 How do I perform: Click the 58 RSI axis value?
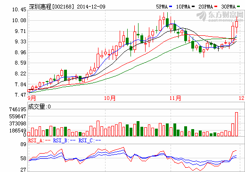pos(24,158)
